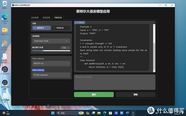Click the 清除 clear button
The image size is (186, 116).
click(x=135, y=94)
